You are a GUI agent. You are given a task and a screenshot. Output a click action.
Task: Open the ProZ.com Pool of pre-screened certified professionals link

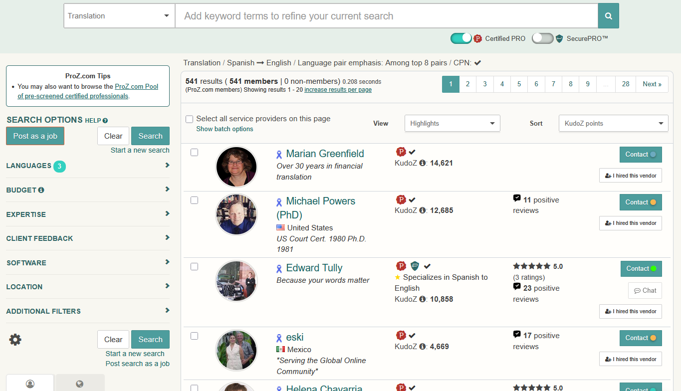click(88, 91)
